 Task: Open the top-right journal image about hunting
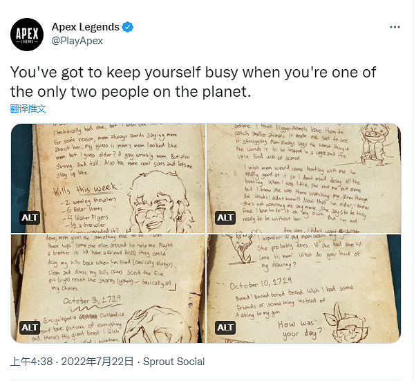[303, 178]
